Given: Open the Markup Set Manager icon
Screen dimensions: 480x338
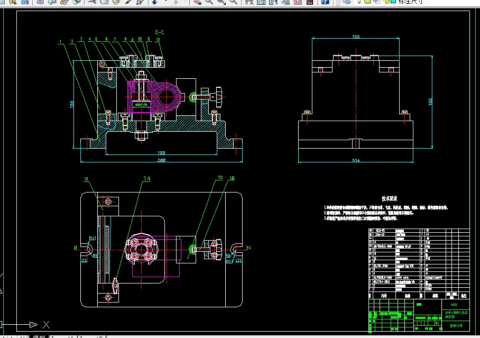Looking at the screenshot, I should click(298, 2).
